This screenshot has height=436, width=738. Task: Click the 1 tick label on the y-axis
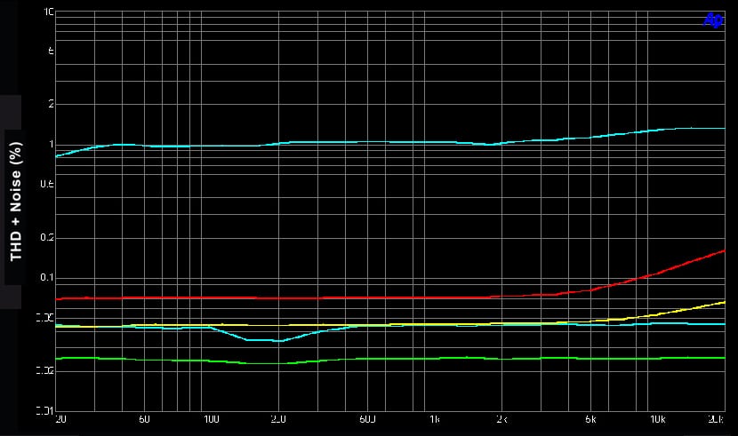[x=52, y=145]
